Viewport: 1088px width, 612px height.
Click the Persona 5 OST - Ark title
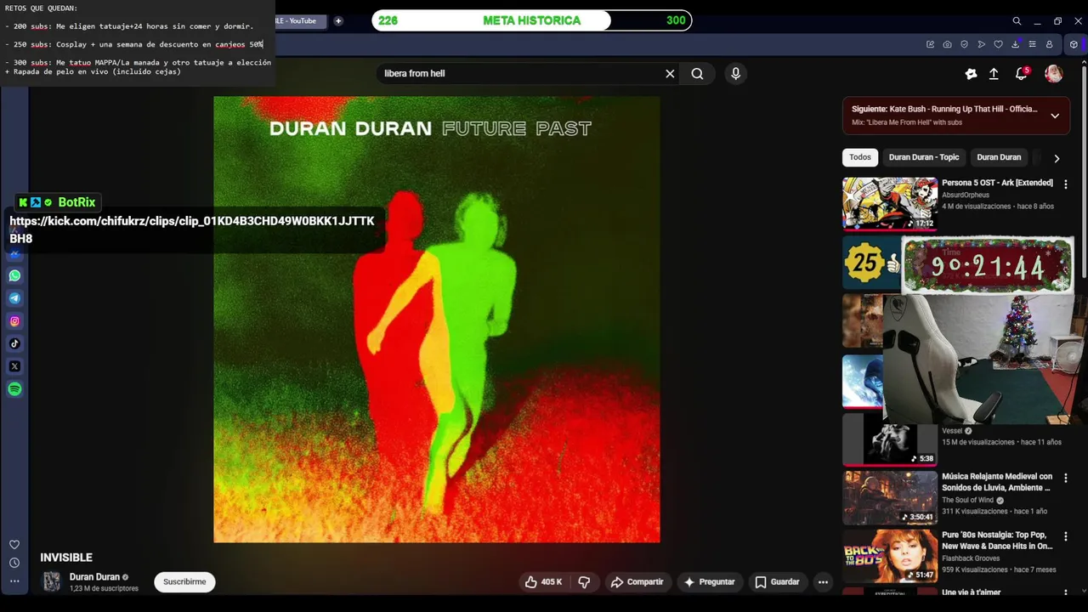click(x=997, y=183)
